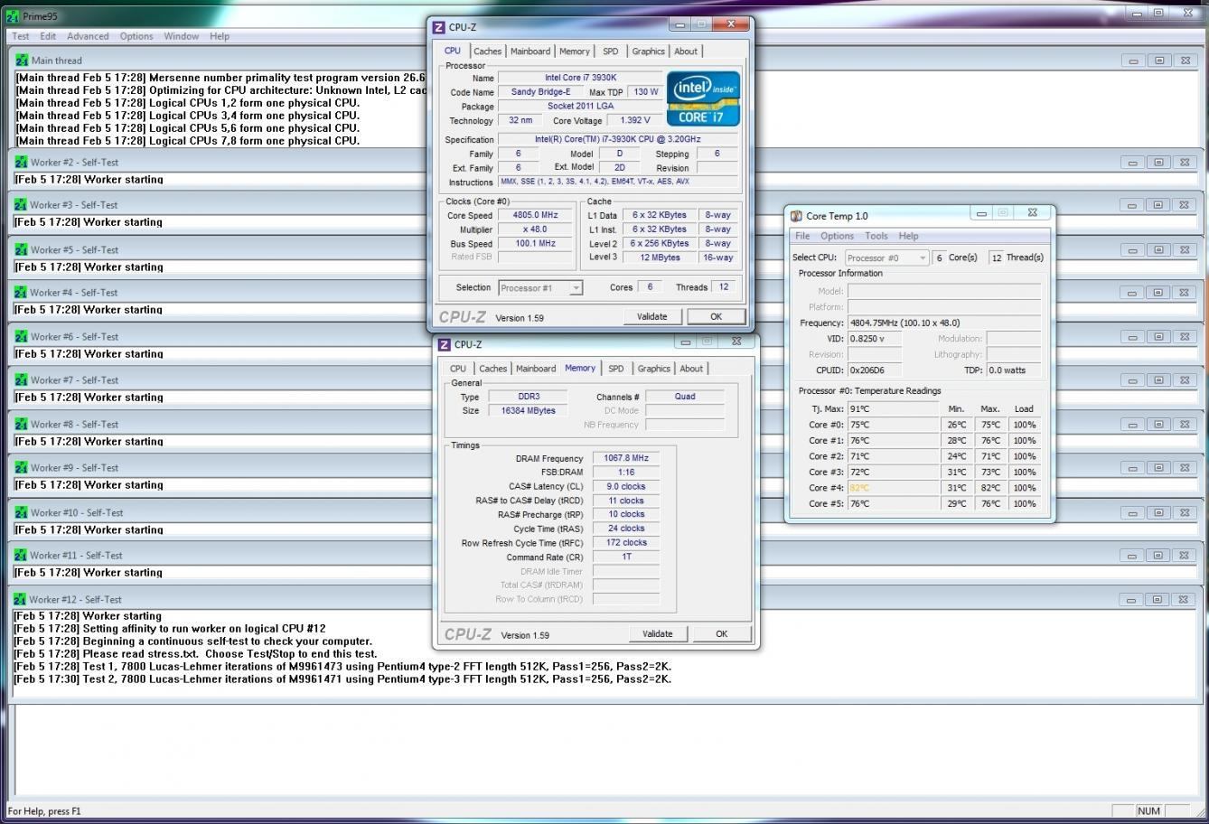Click the Intel Core i7 logo badge

click(x=703, y=98)
